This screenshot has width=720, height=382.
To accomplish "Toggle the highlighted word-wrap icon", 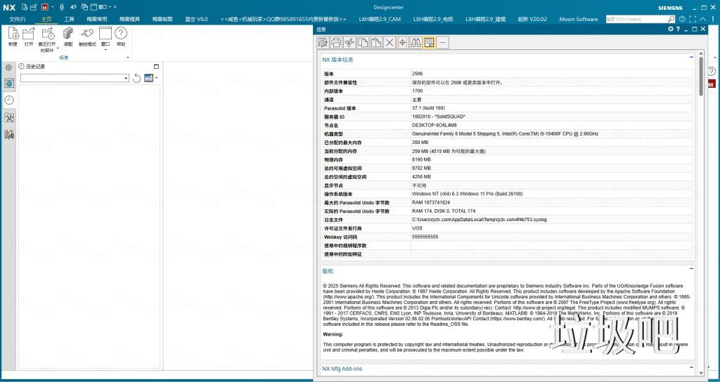I will point(430,43).
